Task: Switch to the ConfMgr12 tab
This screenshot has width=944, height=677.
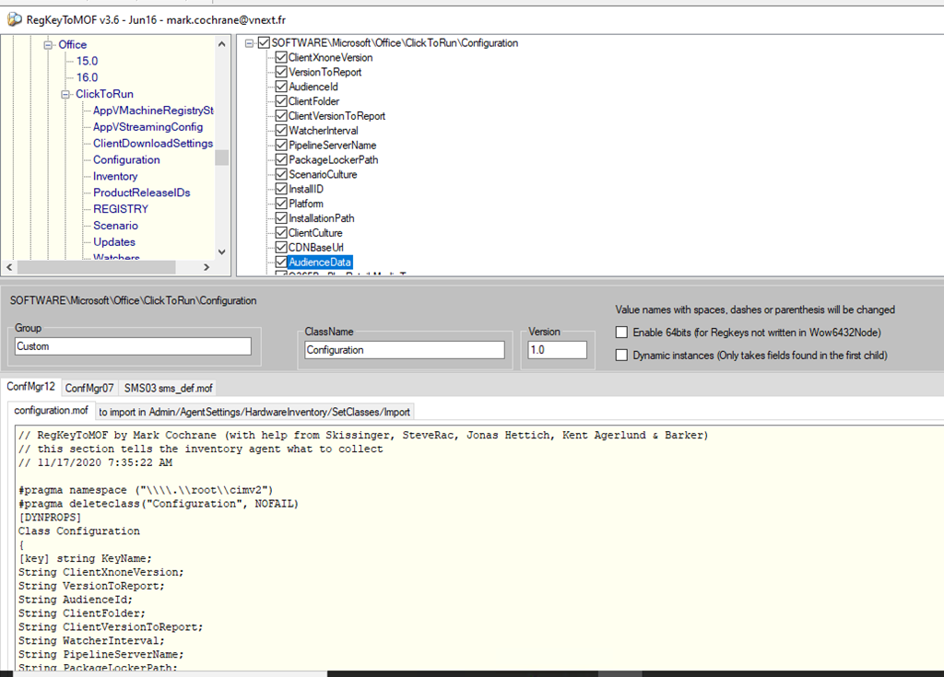Action: (30, 386)
